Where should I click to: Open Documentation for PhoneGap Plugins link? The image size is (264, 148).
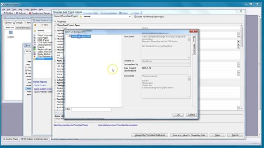click(x=71, y=125)
